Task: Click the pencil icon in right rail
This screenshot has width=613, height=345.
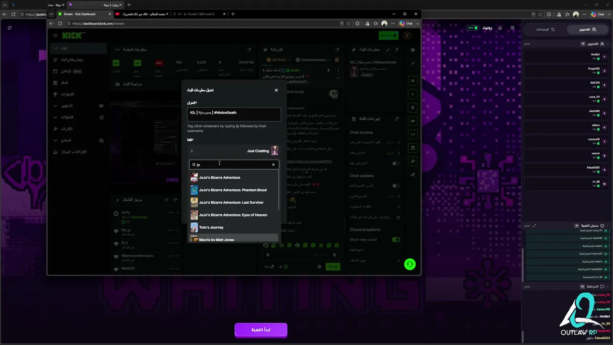Action: [413, 63]
